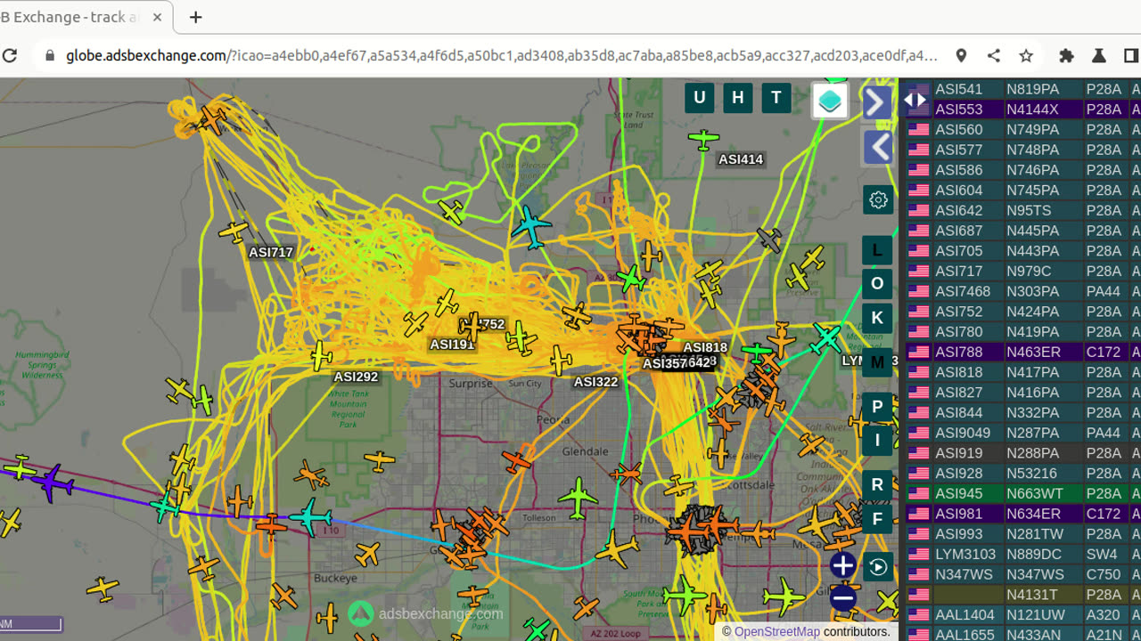1141x641 pixels.
Task: Click the AAL1404 callsign in the table
Action: [x=965, y=615]
